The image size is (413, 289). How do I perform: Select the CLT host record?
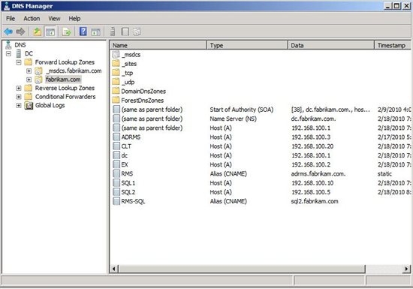point(261,146)
